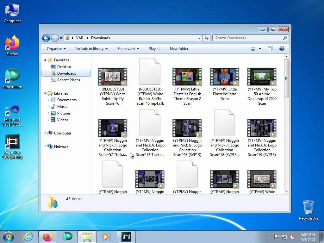Open Explorer Help via the question mark icon
Screen dimensions: 324x243
click(282, 49)
